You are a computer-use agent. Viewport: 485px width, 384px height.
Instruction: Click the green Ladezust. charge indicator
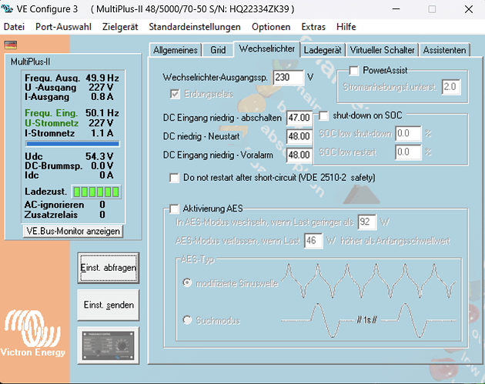(x=96, y=192)
